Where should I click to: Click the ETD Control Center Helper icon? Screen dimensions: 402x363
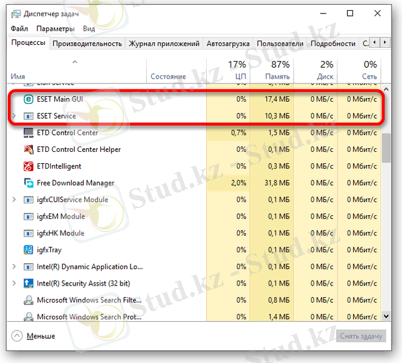(x=28, y=149)
